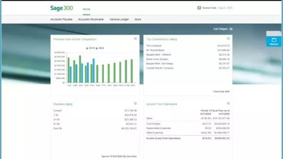
Task: Select Coastal Electric Company customer row
Action: coord(188,68)
